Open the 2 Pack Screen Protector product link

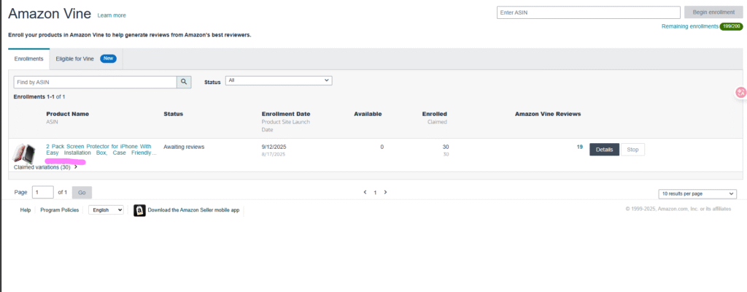[99, 147]
